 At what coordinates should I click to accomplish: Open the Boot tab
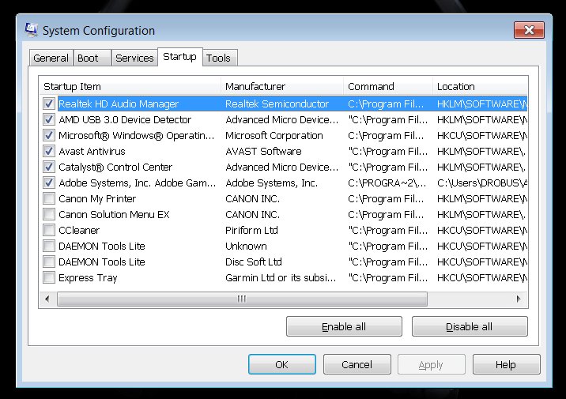(92, 58)
